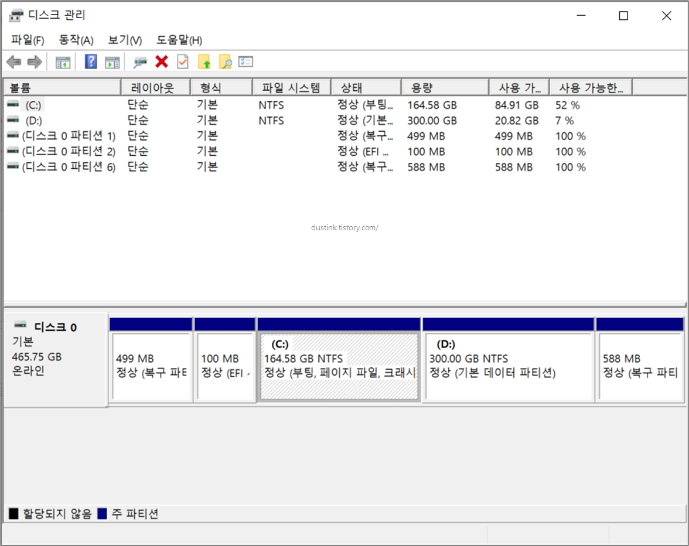Select the (C:) 164.58 GB NTFS partition block
The image size is (689, 546).
(x=339, y=360)
